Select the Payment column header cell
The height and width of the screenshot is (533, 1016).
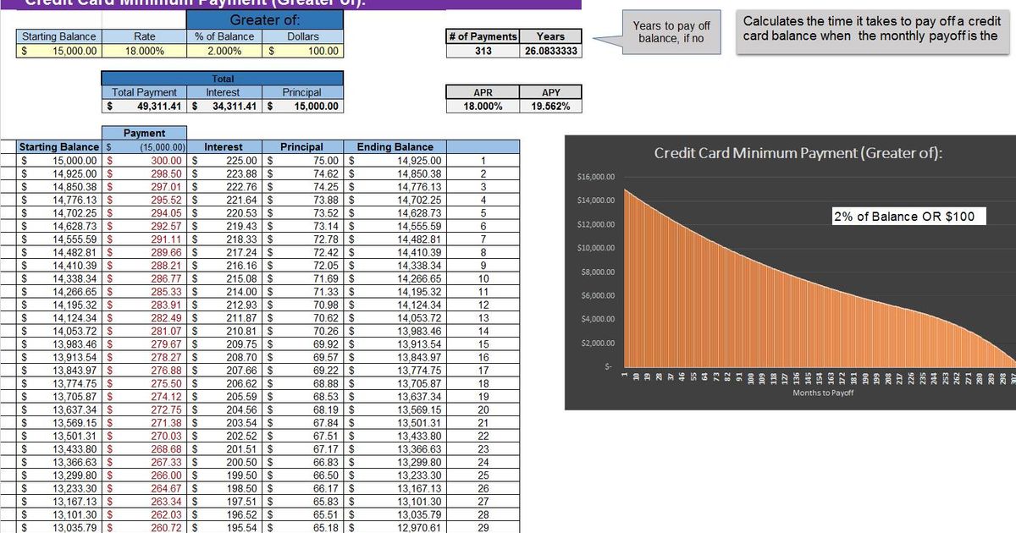pos(144,133)
